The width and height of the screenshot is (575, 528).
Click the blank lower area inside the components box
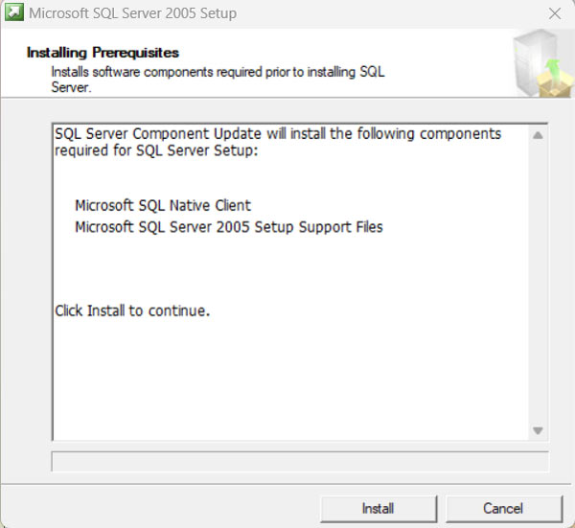coord(287,383)
